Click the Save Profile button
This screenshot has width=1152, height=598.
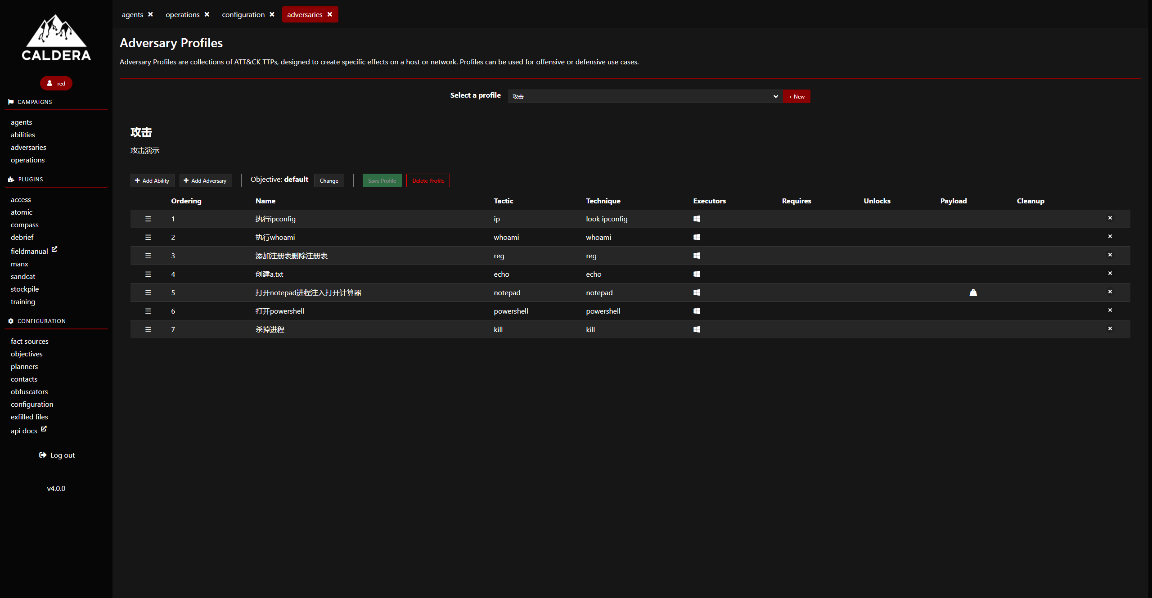tap(382, 180)
